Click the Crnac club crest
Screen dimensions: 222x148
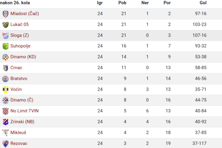(x=6, y=68)
